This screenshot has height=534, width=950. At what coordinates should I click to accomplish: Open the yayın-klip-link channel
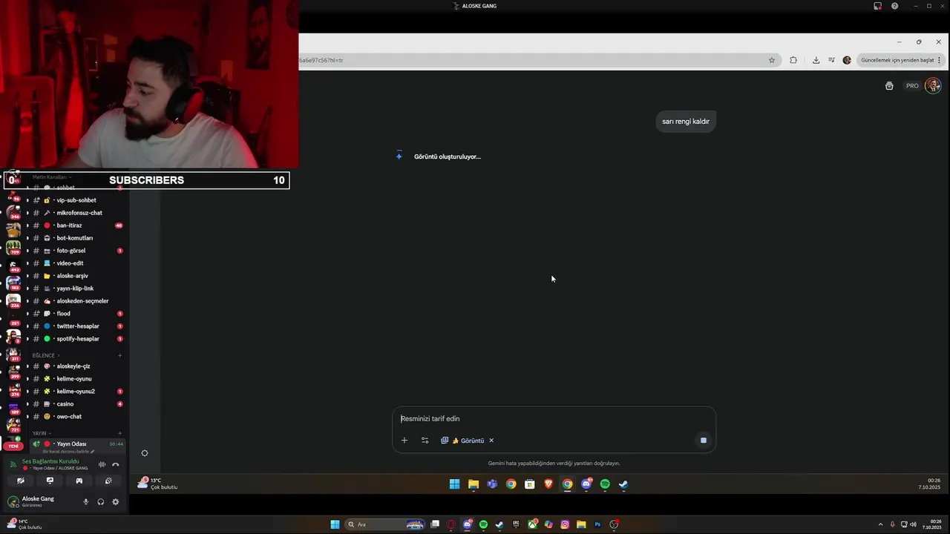tap(77, 289)
